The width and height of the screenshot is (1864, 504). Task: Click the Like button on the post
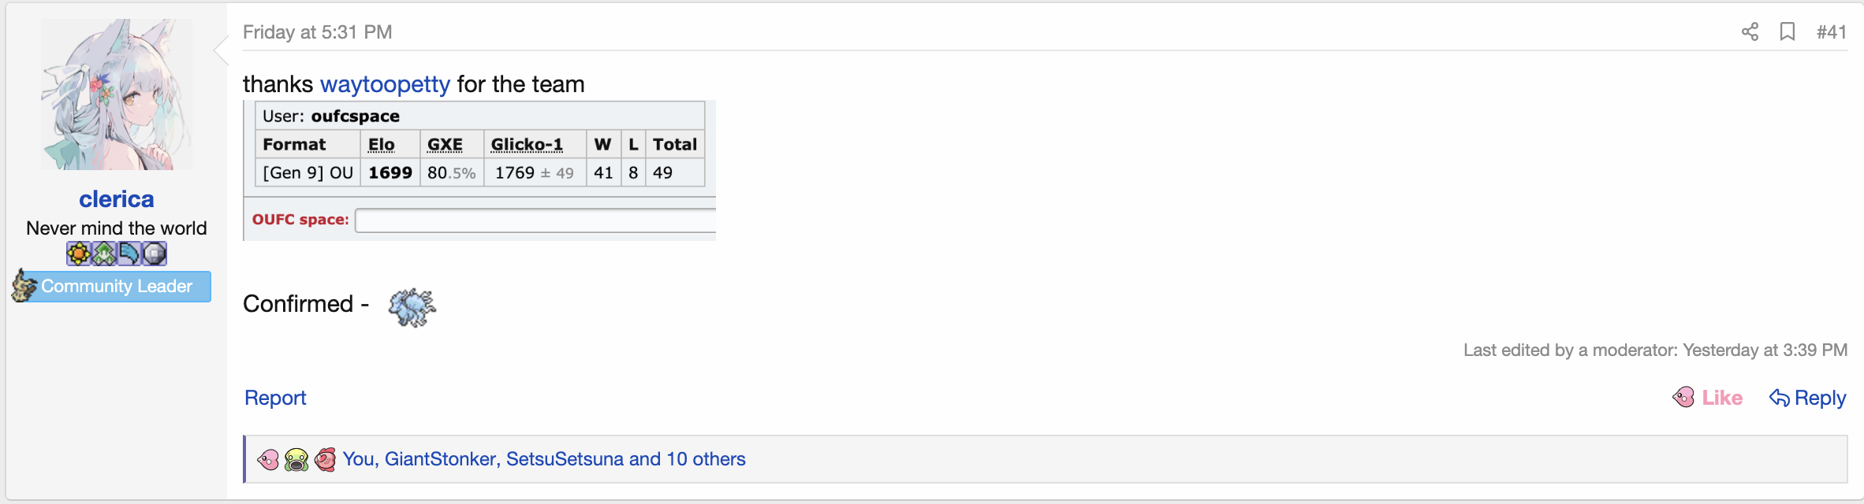click(x=1709, y=398)
